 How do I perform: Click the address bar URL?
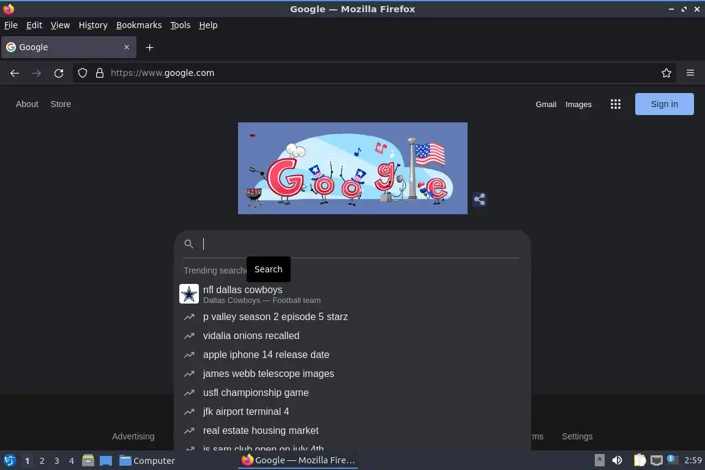[162, 73]
